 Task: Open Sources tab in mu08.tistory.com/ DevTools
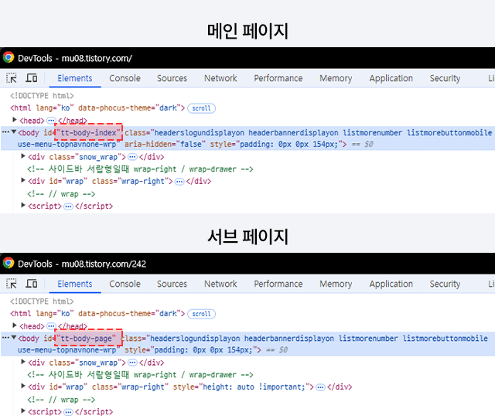tap(172, 78)
